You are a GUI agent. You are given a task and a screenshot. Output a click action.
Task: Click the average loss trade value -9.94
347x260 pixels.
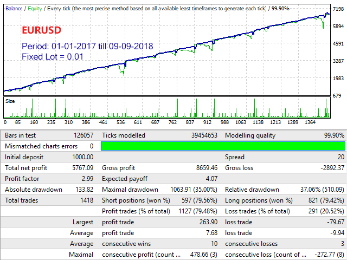coord(337,233)
